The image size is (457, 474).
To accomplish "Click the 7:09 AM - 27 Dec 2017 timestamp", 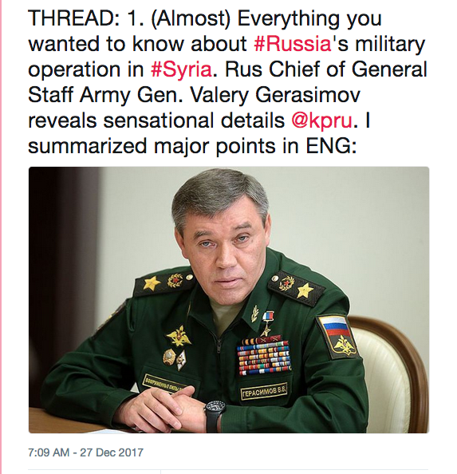I will 86,452.
